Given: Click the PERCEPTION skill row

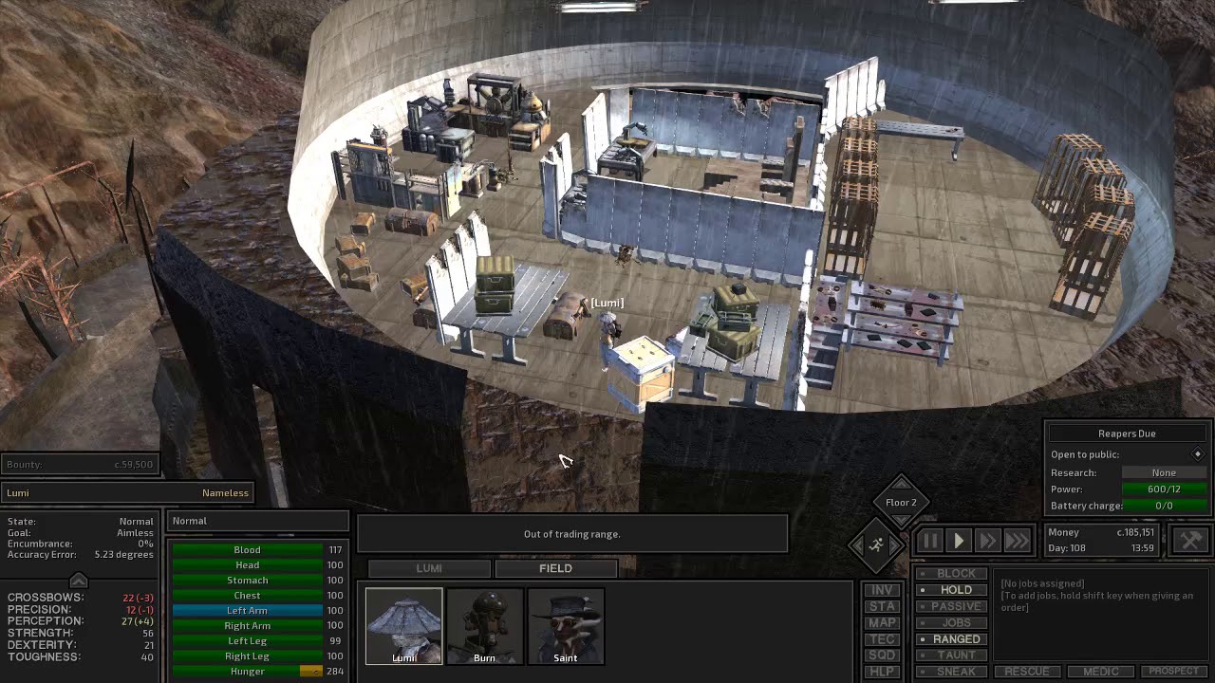Looking at the screenshot, I should click(81, 621).
